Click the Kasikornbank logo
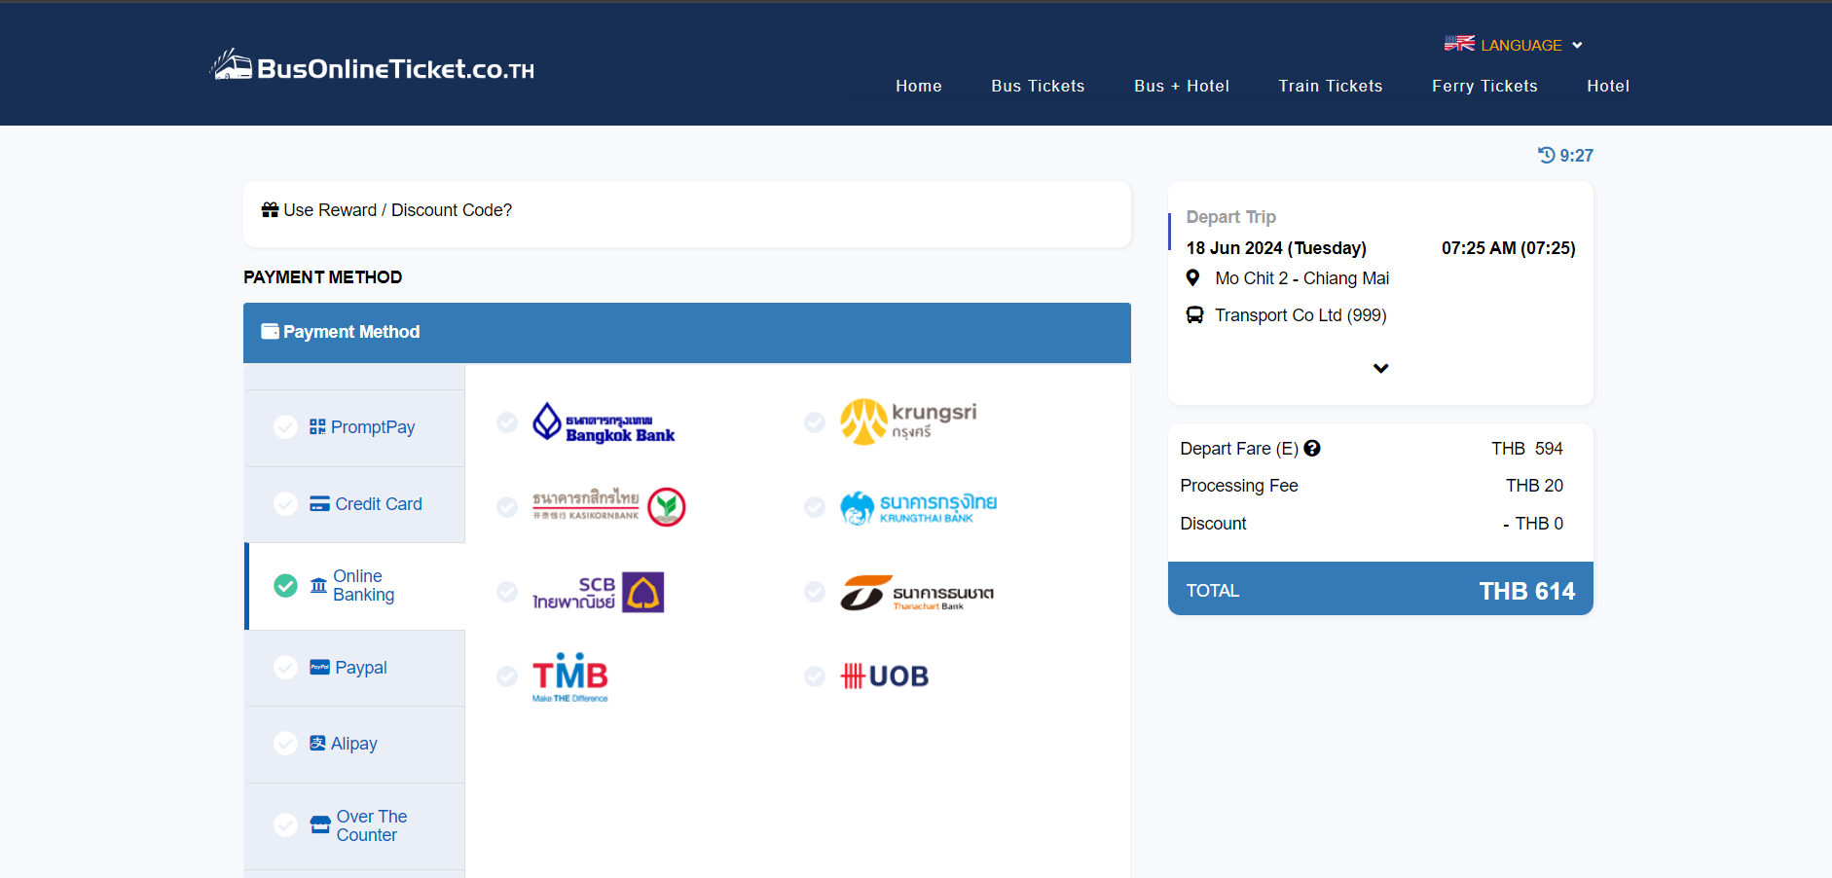The image size is (1832, 878). pyautogui.click(x=609, y=506)
